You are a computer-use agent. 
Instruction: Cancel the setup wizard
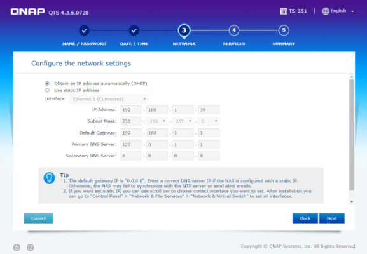point(38,218)
